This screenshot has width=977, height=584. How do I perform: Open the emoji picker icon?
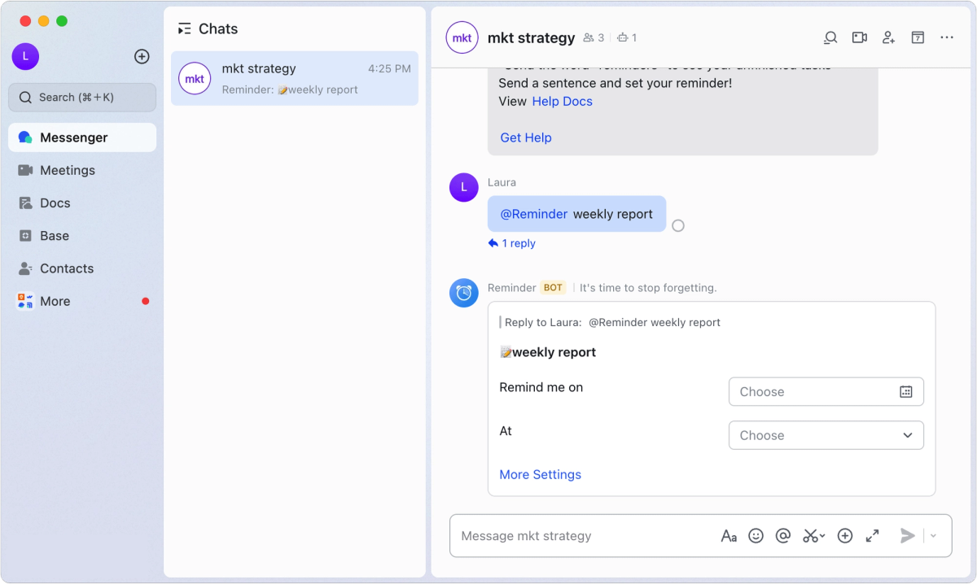point(756,536)
